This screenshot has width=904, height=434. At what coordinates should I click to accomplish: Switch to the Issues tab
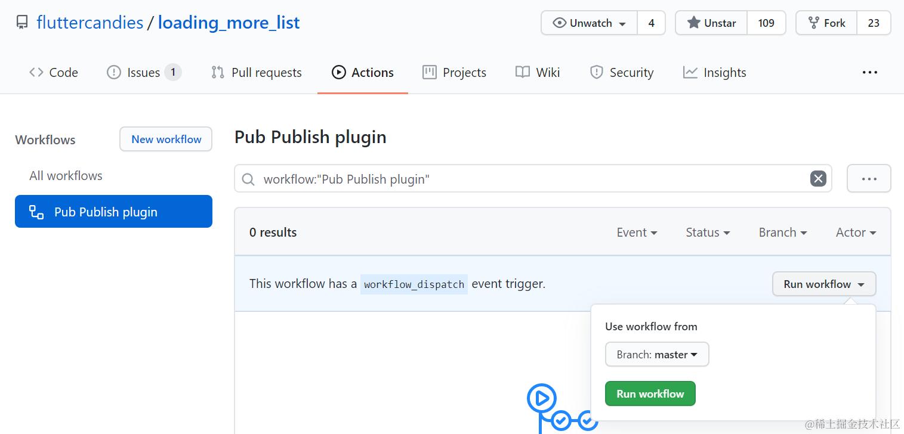pos(144,72)
